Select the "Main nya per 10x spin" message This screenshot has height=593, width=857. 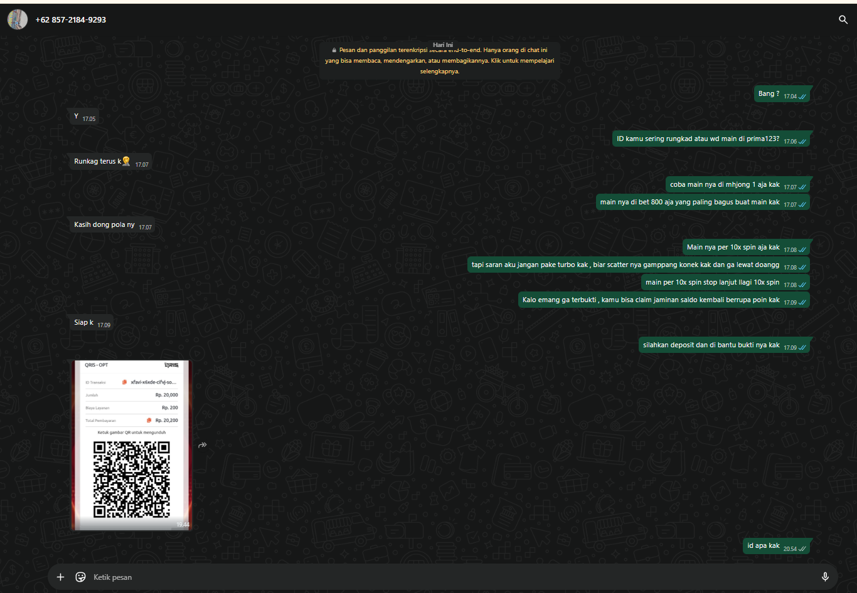pos(747,248)
